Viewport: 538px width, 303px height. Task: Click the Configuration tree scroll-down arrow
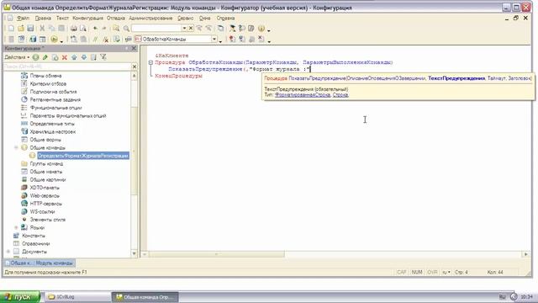(x=134, y=253)
